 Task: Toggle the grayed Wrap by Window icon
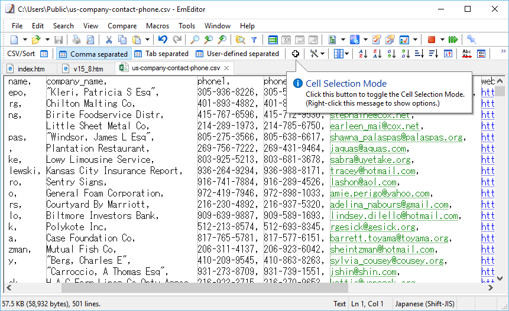click(x=300, y=40)
